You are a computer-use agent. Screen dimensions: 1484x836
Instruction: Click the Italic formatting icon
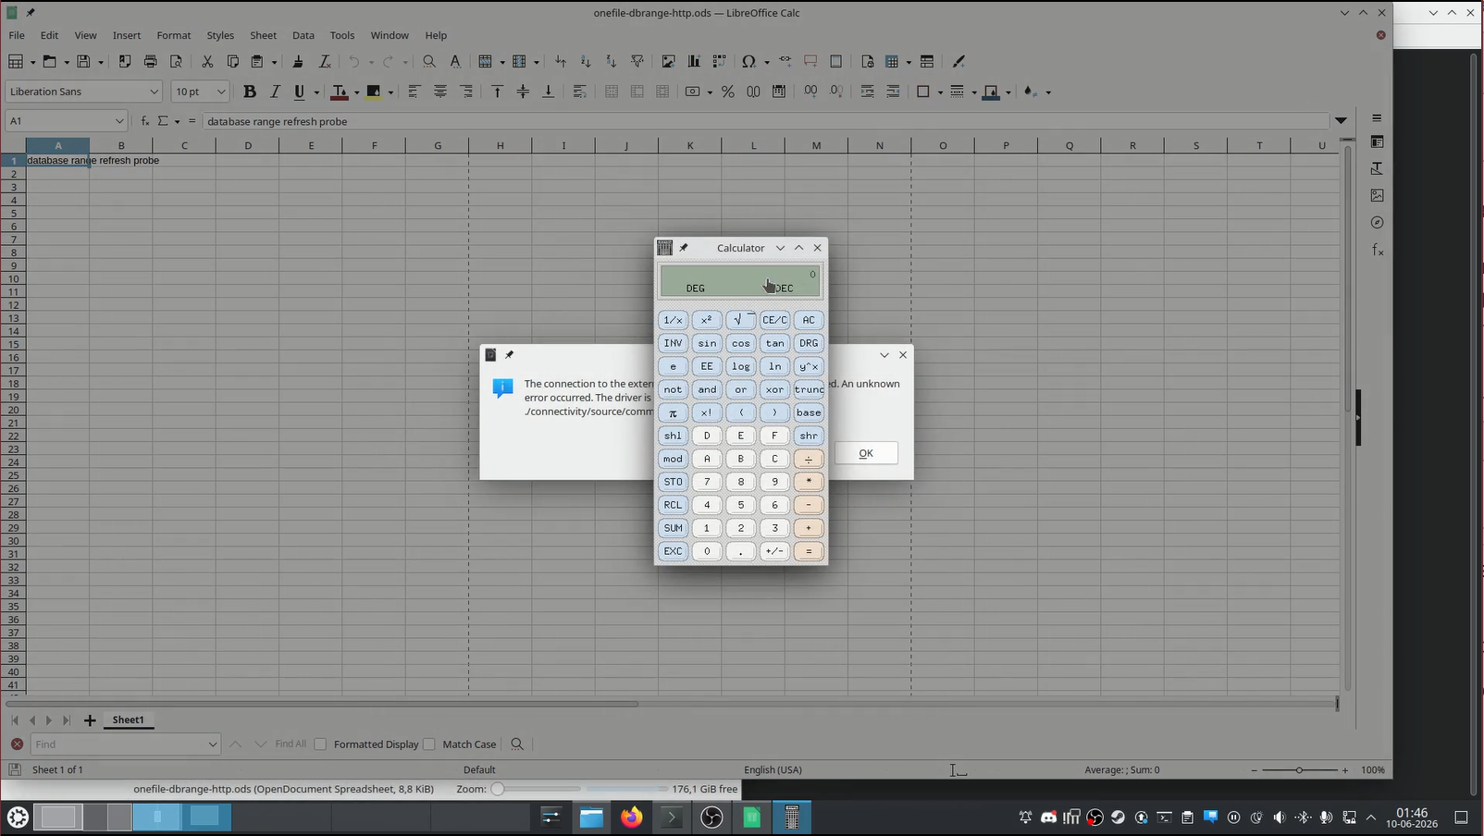point(275,92)
